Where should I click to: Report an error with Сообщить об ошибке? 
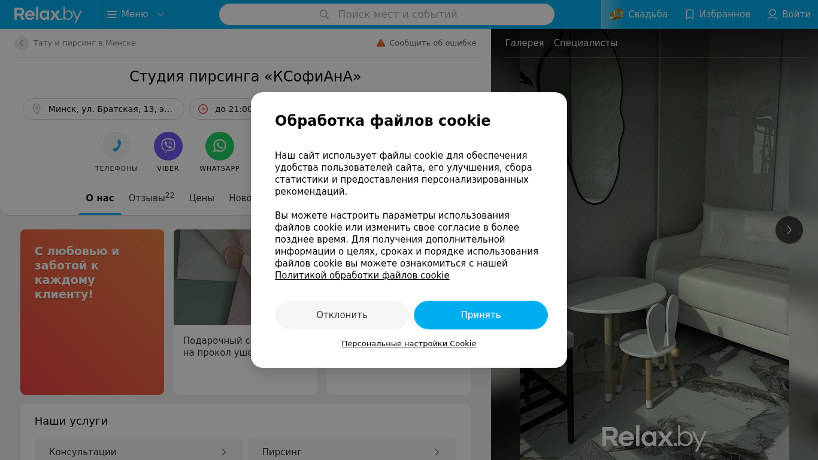[426, 43]
